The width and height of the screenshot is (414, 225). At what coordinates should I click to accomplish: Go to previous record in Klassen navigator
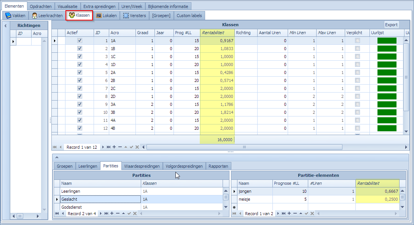click(x=61, y=147)
